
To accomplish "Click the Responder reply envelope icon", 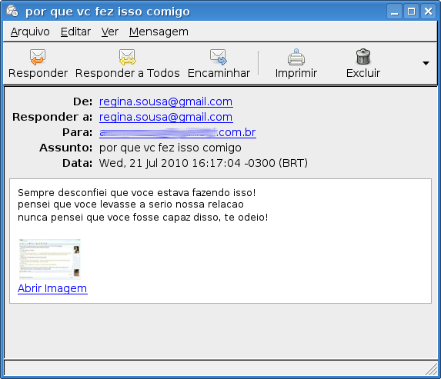I will [38, 57].
